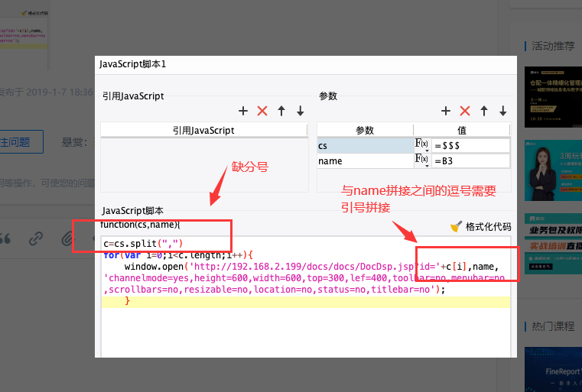Add a new parameter with plus icon
Screen dimensions: 582x392
(446, 111)
